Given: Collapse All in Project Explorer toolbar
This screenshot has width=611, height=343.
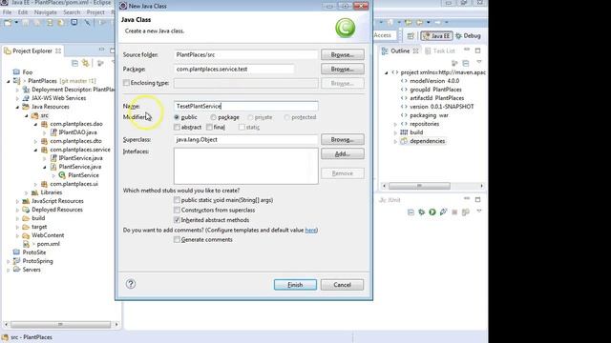Looking at the screenshot, I should click(74, 63).
